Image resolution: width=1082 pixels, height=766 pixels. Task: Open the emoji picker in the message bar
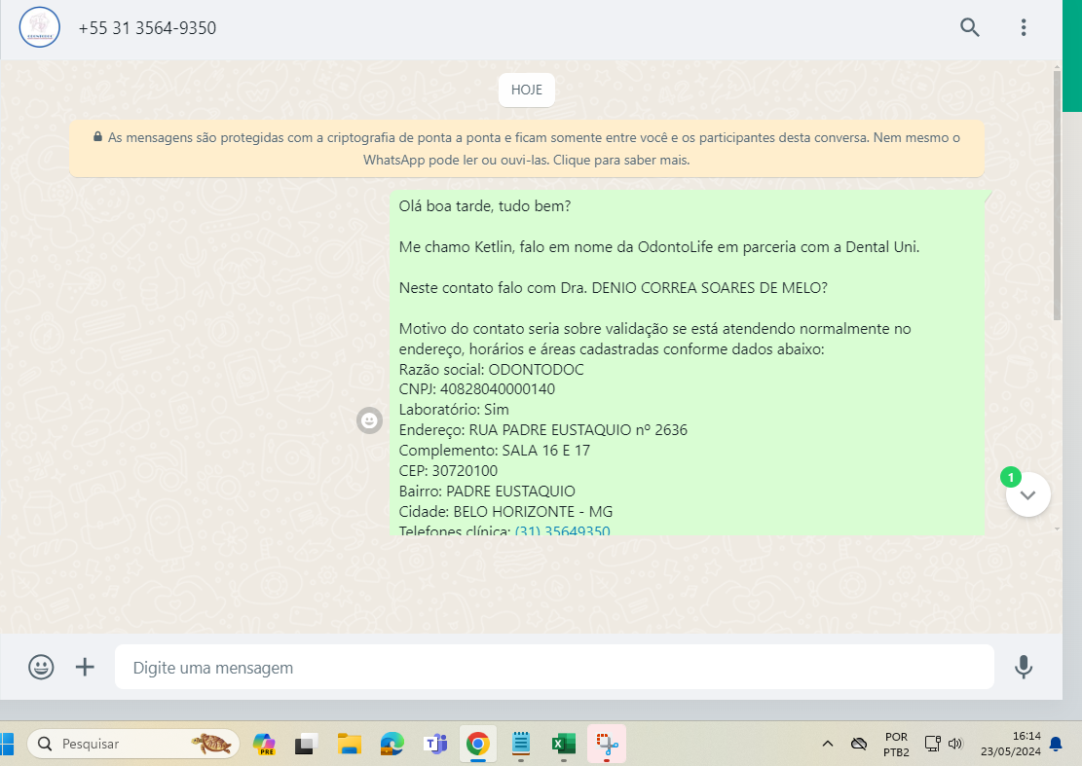tap(41, 667)
